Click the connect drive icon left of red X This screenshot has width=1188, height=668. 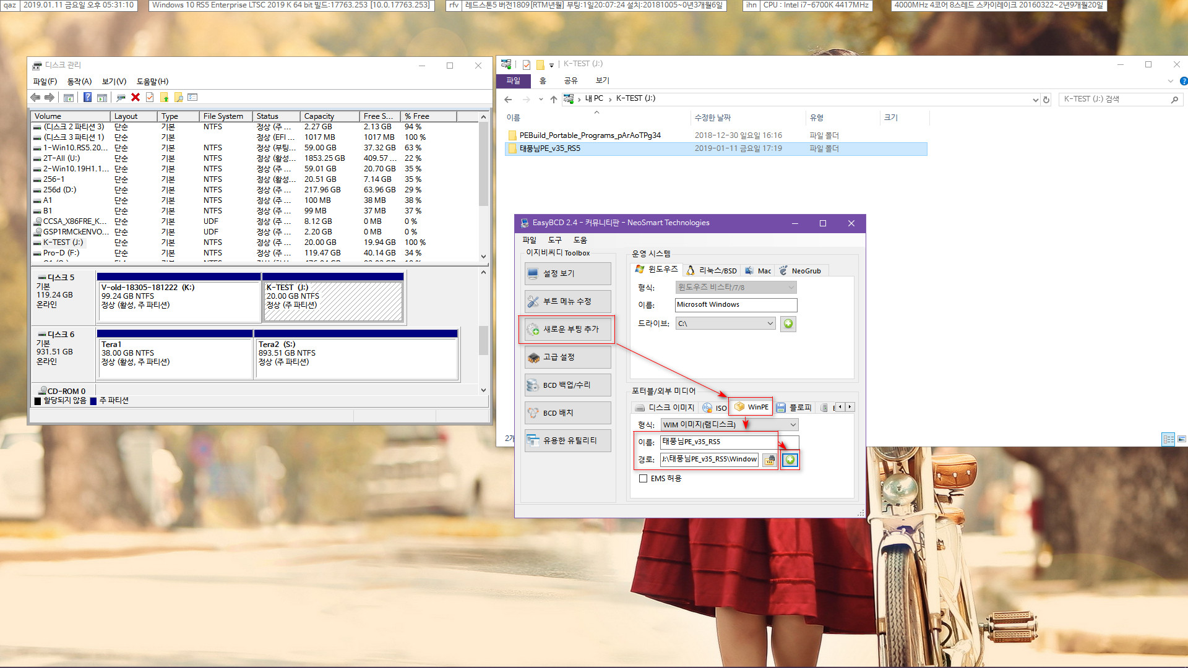[x=121, y=97]
